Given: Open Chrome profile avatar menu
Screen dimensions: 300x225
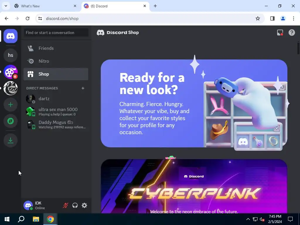Looking at the screenshot, I should pos(283,18).
